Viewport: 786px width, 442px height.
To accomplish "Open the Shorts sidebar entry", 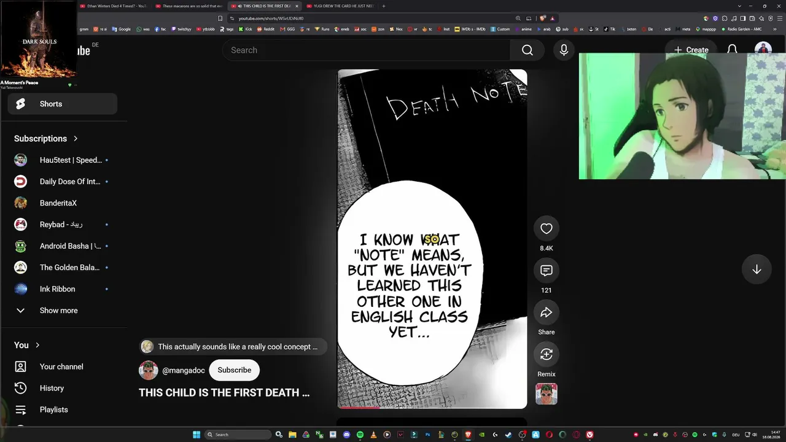I will 62,104.
